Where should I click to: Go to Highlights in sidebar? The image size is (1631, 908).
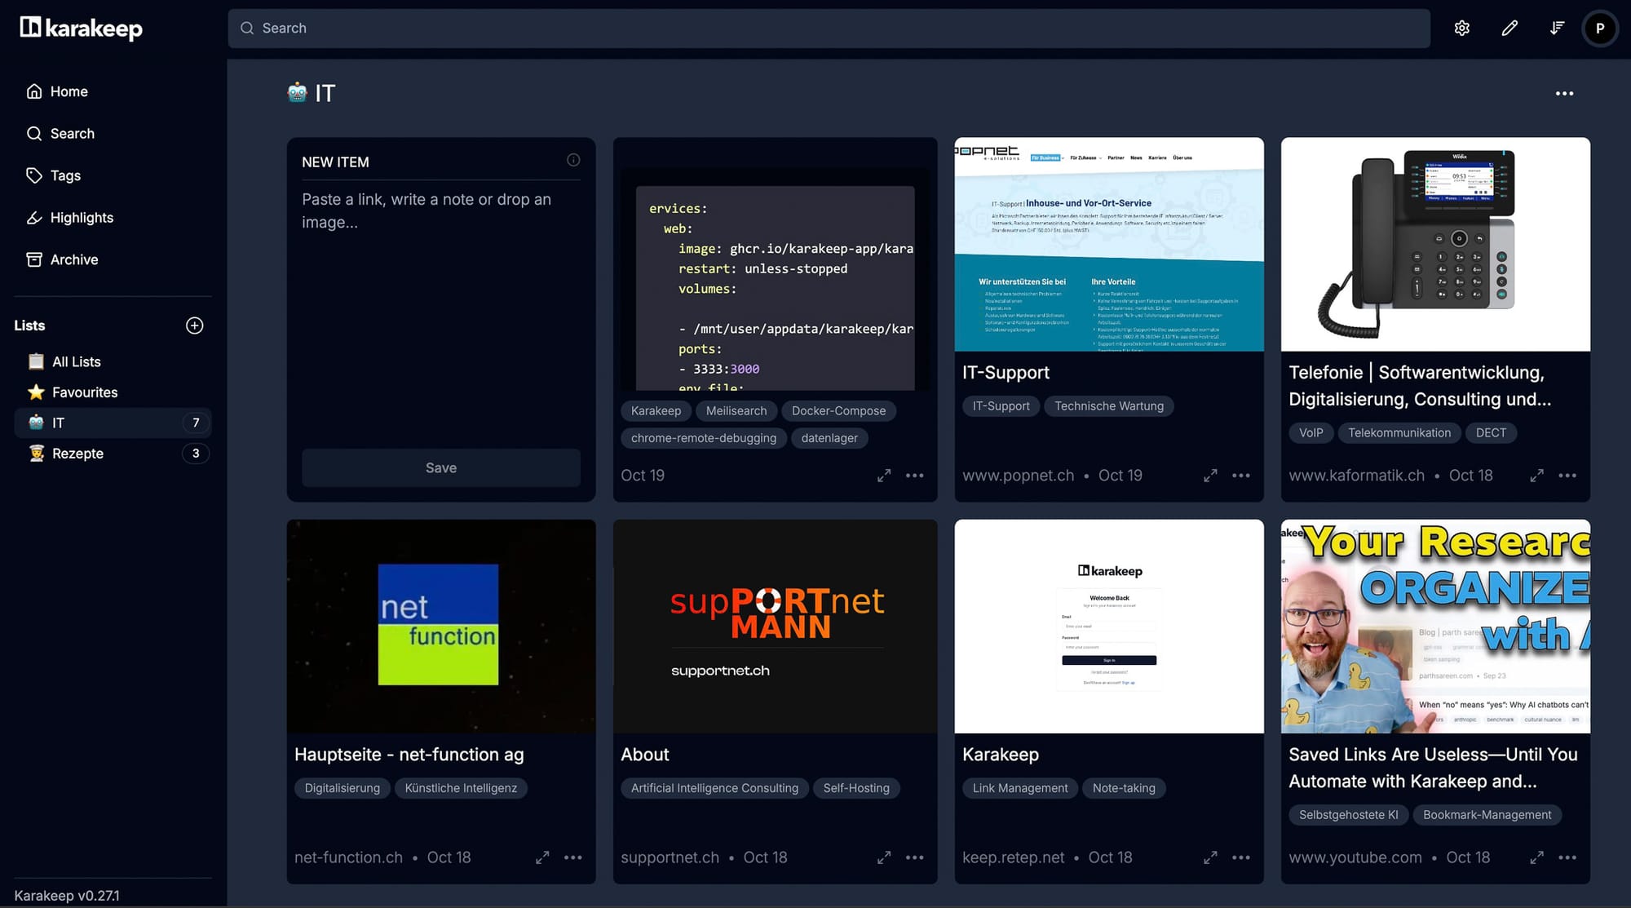(x=82, y=218)
